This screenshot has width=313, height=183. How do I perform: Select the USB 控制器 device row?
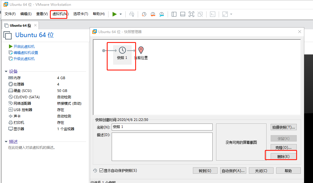point(47,110)
